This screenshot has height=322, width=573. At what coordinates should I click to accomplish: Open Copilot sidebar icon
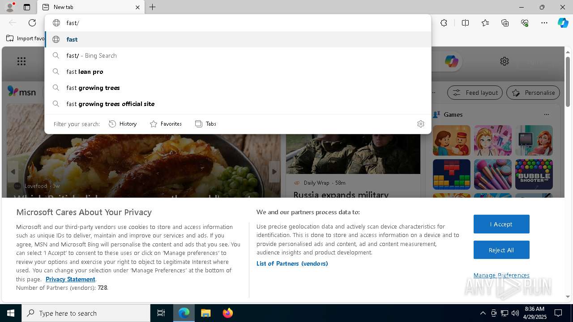click(x=563, y=23)
